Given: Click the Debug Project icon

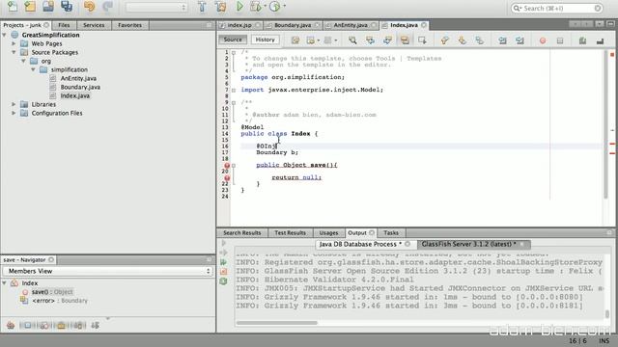Looking at the screenshot, I should 255,7.
